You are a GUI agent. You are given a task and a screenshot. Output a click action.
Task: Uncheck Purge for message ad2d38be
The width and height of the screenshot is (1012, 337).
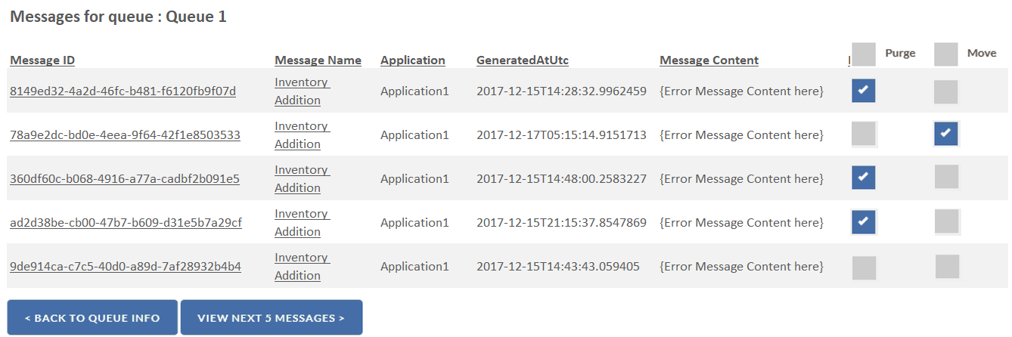pos(864,222)
